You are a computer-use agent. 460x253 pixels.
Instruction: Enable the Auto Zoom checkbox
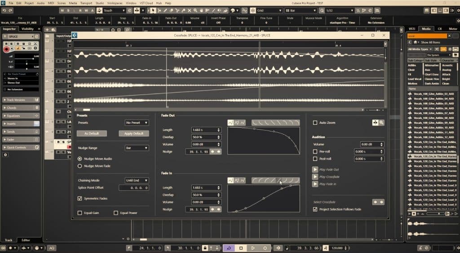tap(315, 123)
